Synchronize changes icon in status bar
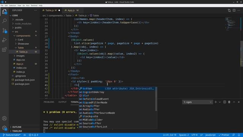This screenshot has width=243, height=137. (25, 135)
